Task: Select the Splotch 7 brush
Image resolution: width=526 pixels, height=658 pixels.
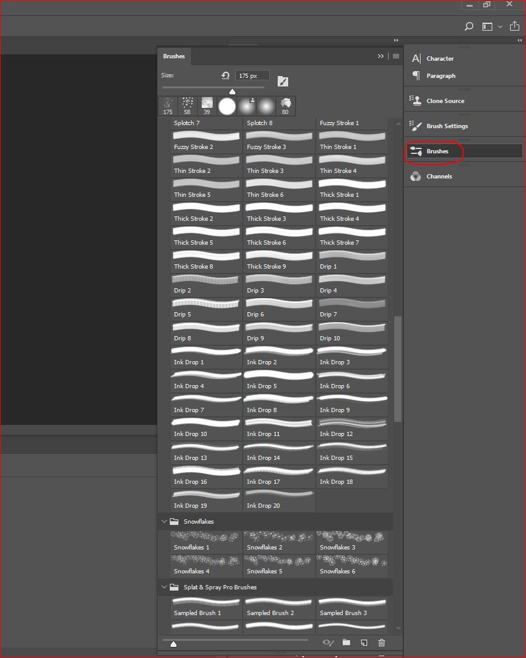Action: 207,123
